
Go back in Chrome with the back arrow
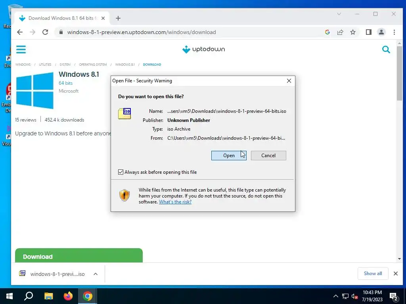pyautogui.click(x=20, y=32)
